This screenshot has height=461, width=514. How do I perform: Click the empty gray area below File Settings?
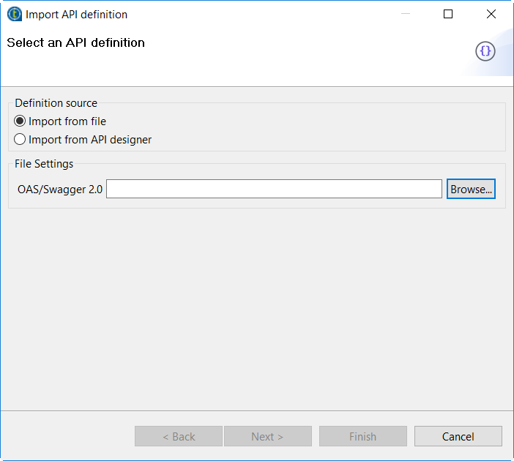[x=256, y=307]
